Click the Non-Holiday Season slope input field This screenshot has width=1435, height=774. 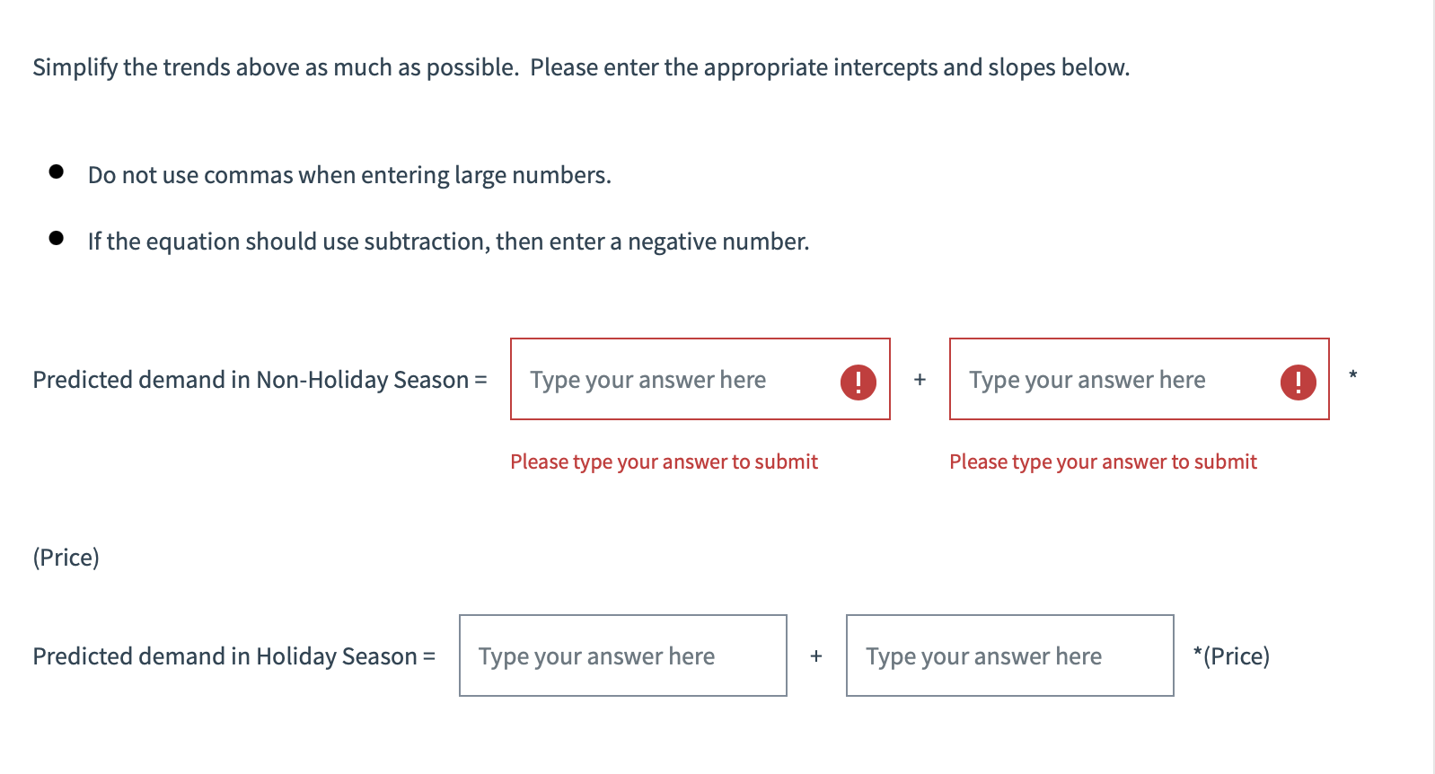(x=1114, y=380)
